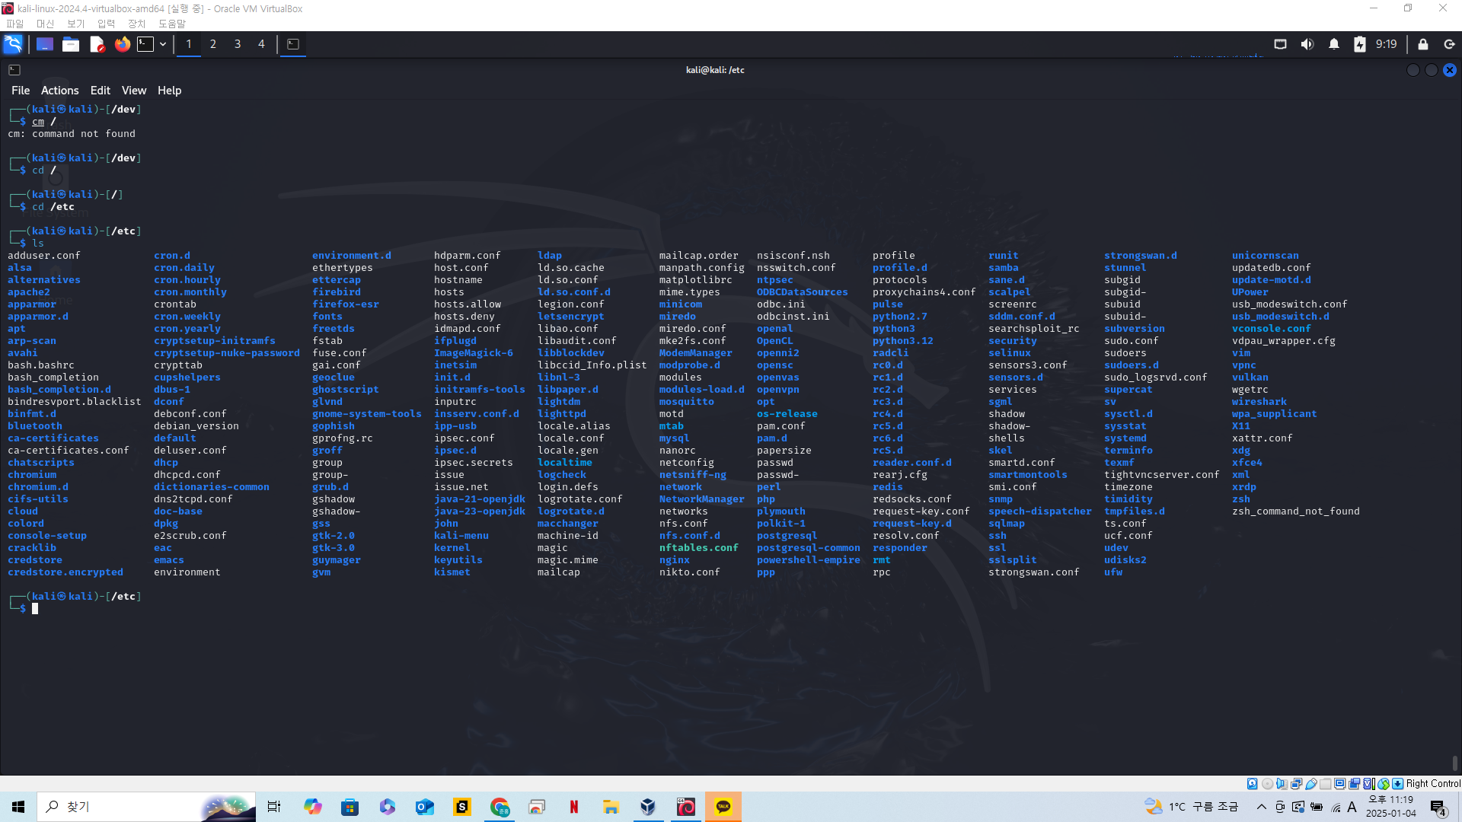Image resolution: width=1462 pixels, height=822 pixels.
Task: Open the terminal View menu
Action: tap(133, 90)
